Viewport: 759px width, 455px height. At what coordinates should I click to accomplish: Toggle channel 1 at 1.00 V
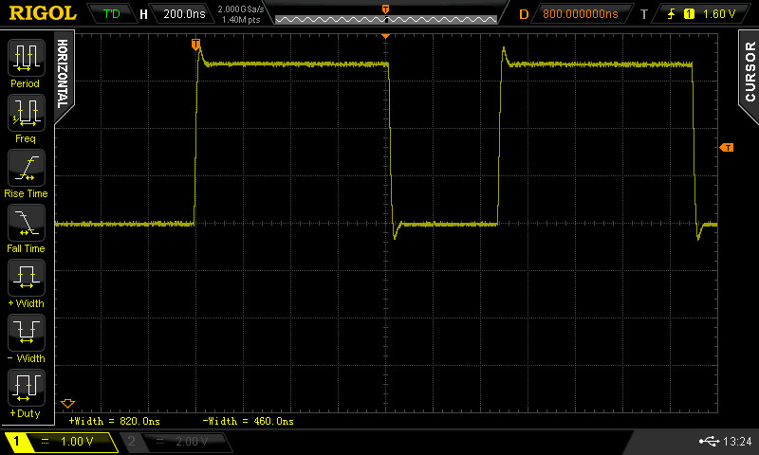[61, 442]
